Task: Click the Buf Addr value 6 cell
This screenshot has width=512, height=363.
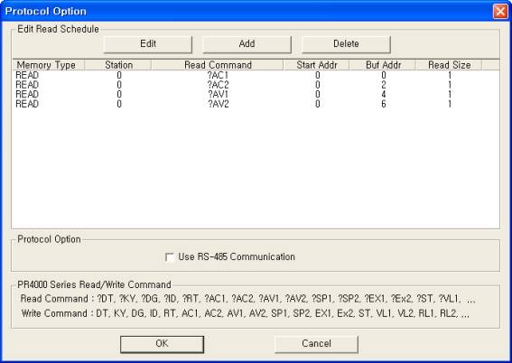Action: click(384, 104)
